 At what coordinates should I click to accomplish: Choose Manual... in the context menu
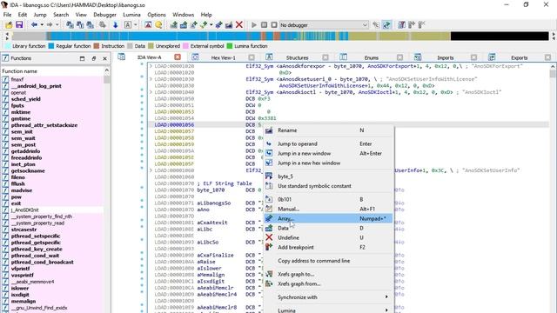click(x=329, y=209)
